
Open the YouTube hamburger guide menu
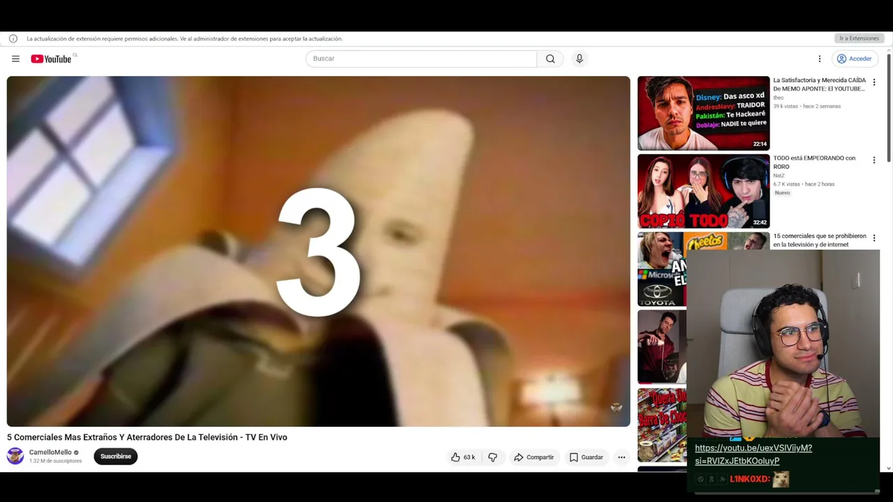coord(15,59)
